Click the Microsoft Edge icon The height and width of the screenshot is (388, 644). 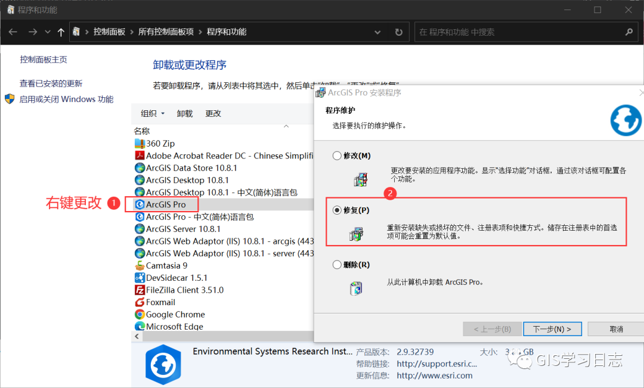click(x=140, y=326)
